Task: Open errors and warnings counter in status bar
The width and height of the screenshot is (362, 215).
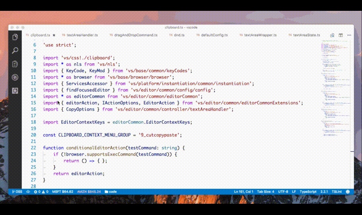Action: [41, 192]
